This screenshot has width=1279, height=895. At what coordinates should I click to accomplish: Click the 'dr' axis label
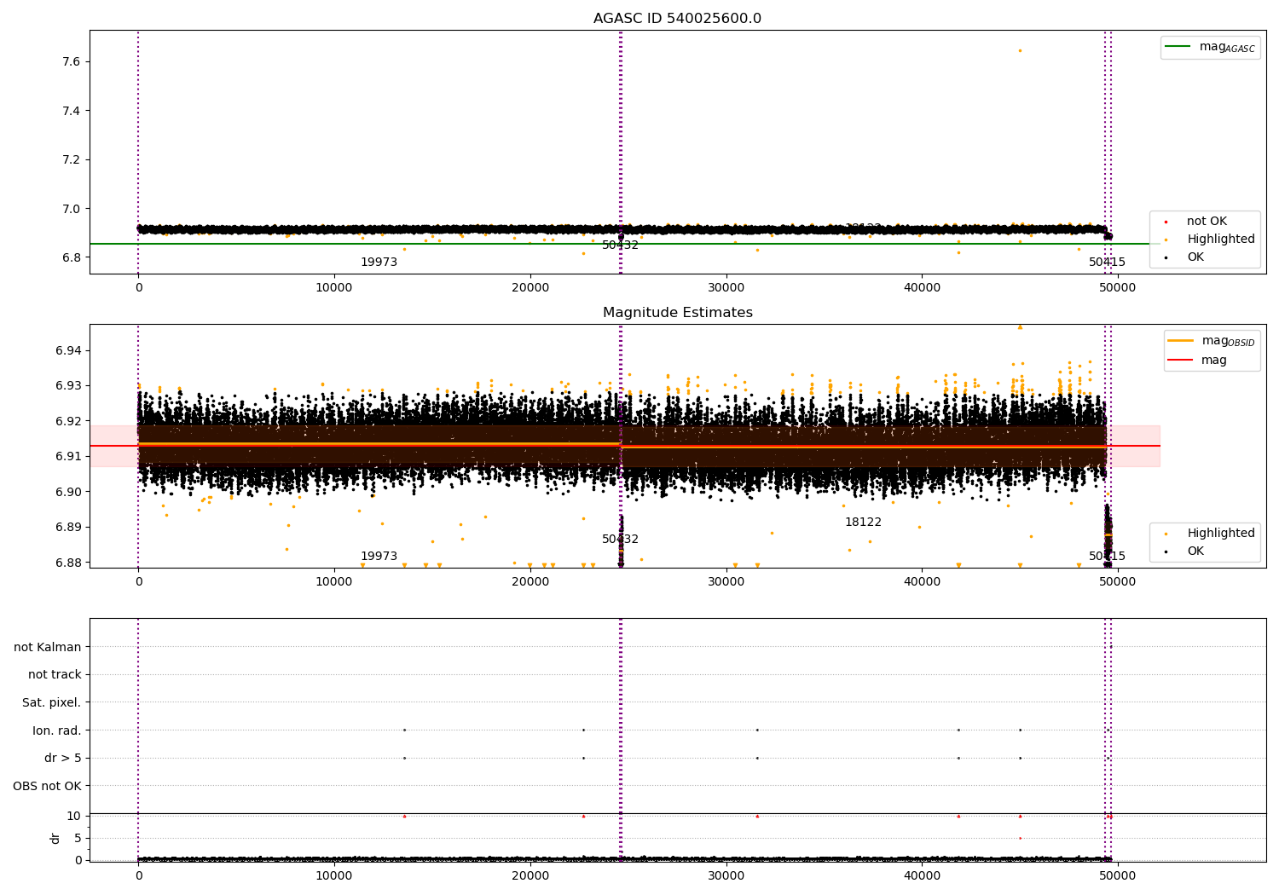55,838
